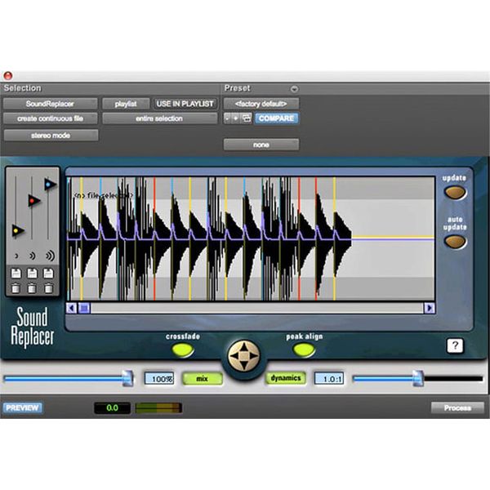Image resolution: width=490 pixels, height=490 pixels.
Task: Click the soft amplitude speaker icon
Action: point(16,256)
